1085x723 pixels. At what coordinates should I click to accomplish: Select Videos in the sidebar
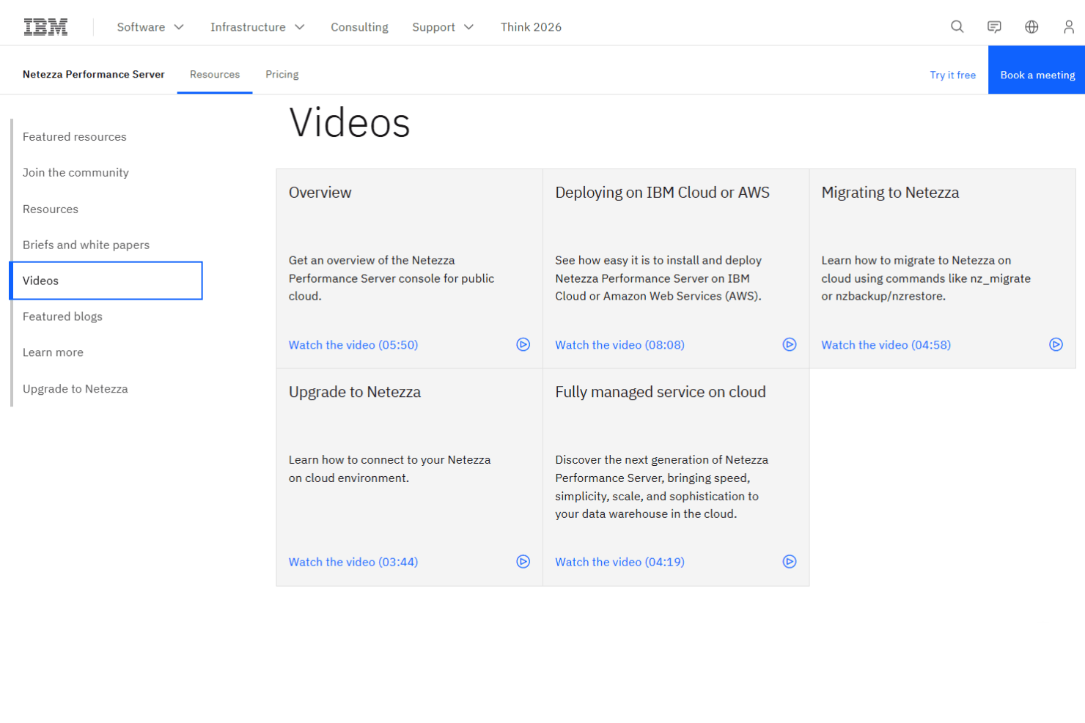[x=106, y=281]
